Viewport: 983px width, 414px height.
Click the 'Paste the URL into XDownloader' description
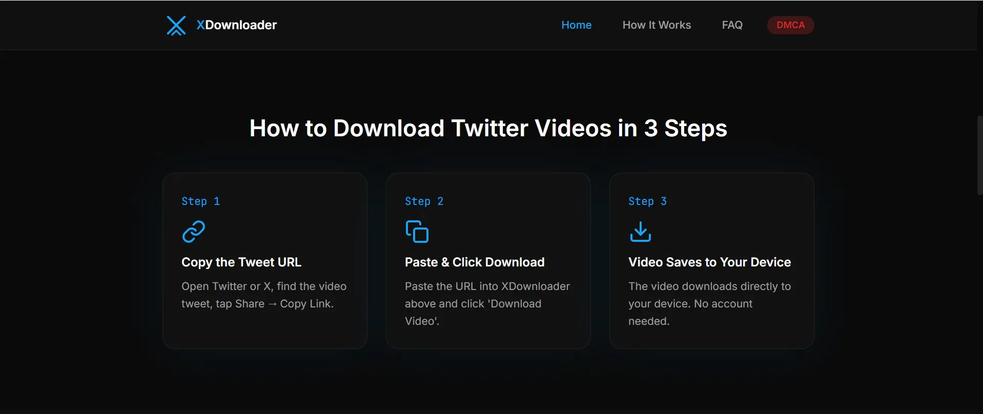click(487, 304)
